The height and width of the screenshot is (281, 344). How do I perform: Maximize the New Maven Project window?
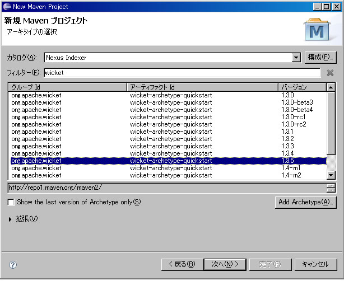327,7
